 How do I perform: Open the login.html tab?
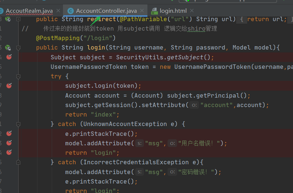click(x=173, y=11)
